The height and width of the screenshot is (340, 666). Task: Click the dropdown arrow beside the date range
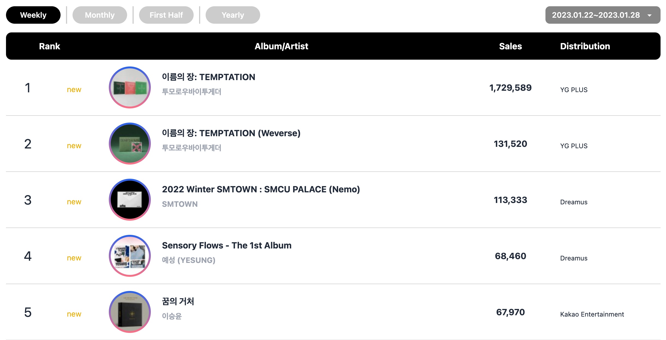[x=650, y=16]
